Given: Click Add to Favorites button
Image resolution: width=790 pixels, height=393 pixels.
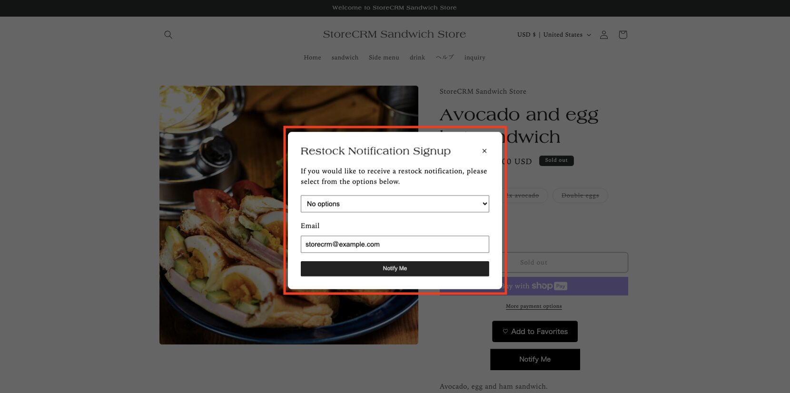Looking at the screenshot, I should pos(534,331).
